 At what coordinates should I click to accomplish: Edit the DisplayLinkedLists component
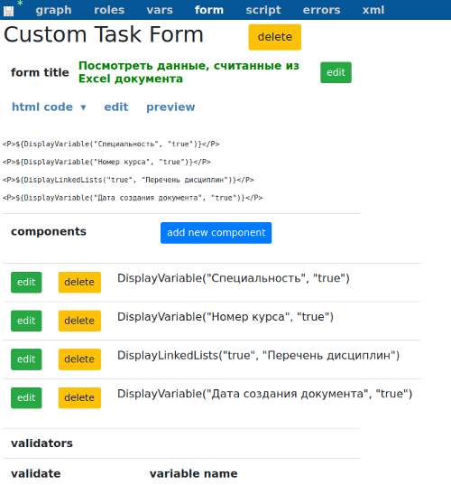26,359
